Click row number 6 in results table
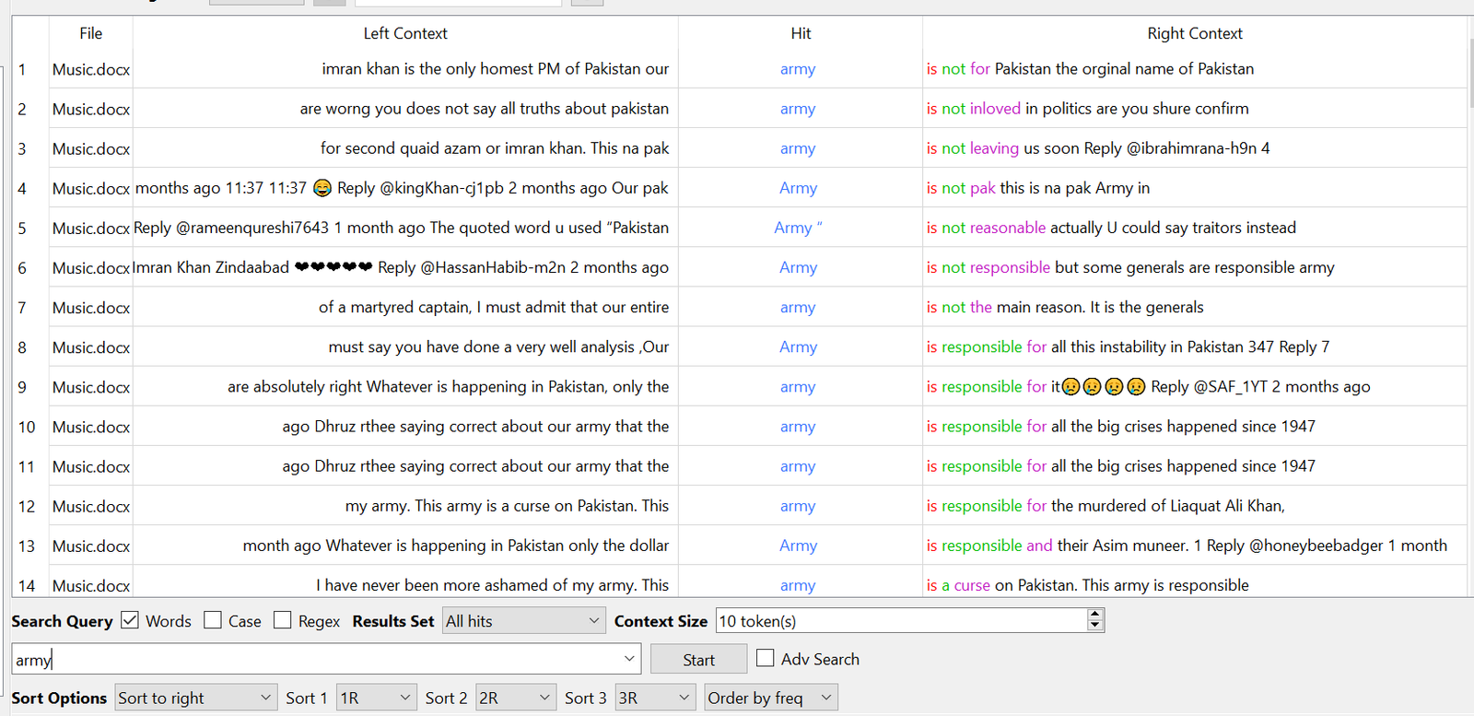Screen dimensions: 1474x716 point(22,267)
